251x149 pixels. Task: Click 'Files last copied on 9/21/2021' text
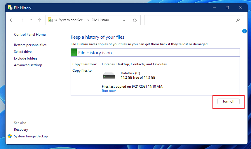(133, 87)
